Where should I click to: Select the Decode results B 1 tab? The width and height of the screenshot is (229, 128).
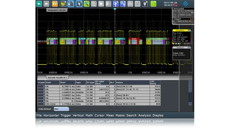tap(57, 78)
